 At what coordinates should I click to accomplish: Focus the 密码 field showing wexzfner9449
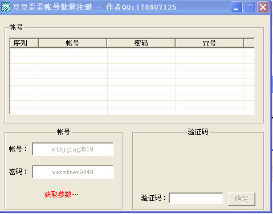(73, 172)
